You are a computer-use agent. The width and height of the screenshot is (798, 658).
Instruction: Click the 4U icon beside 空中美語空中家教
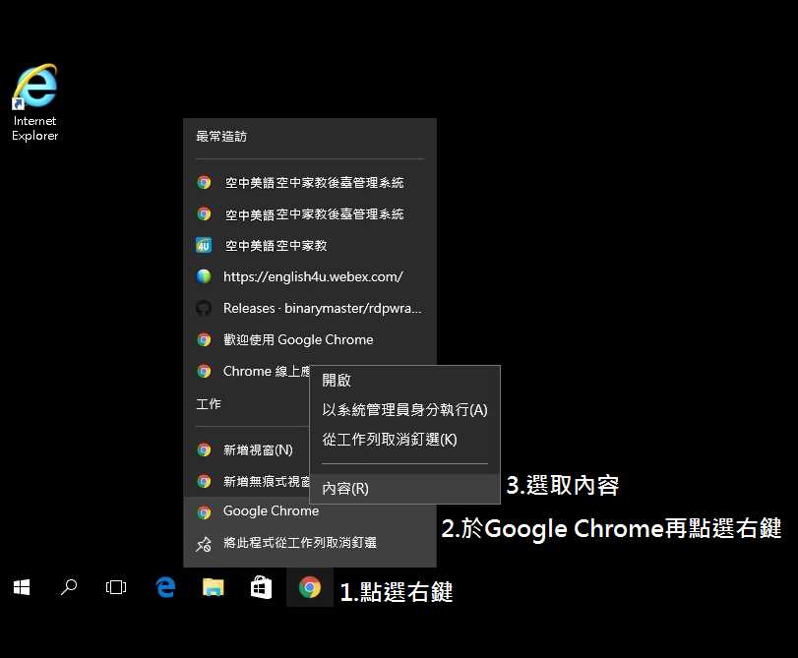(204, 246)
